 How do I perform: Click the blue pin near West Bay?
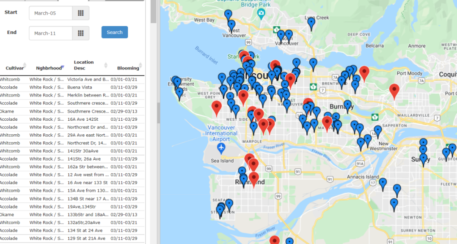(x=228, y=15)
